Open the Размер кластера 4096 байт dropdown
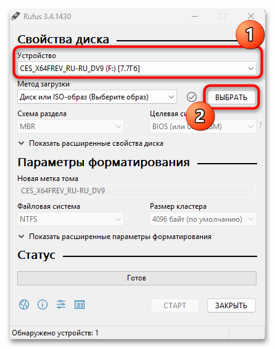The width and height of the screenshot is (275, 349). click(x=203, y=219)
